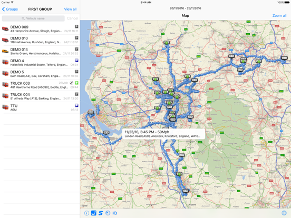Tap the gray parked status icon on DEMO 014
Screen dimensions: 291x218
(x=76, y=49)
